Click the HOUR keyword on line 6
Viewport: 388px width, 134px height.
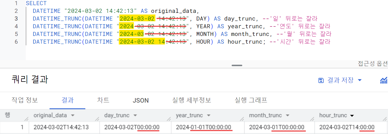(x=203, y=42)
